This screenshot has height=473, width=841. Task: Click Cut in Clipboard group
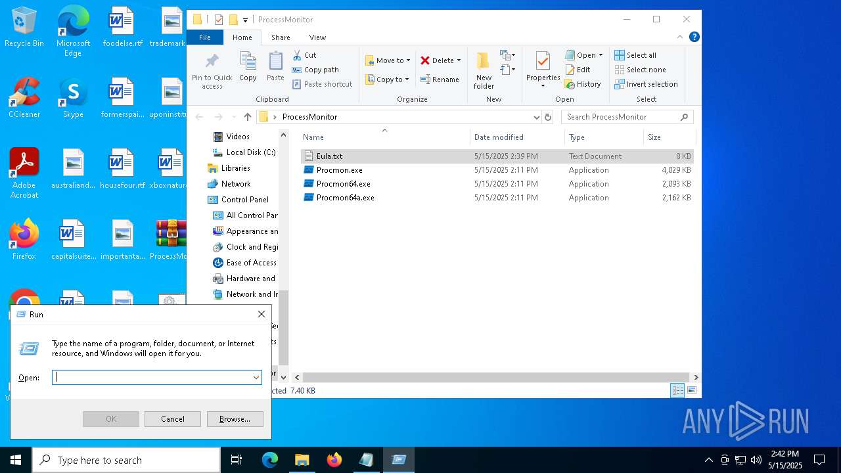304,55
